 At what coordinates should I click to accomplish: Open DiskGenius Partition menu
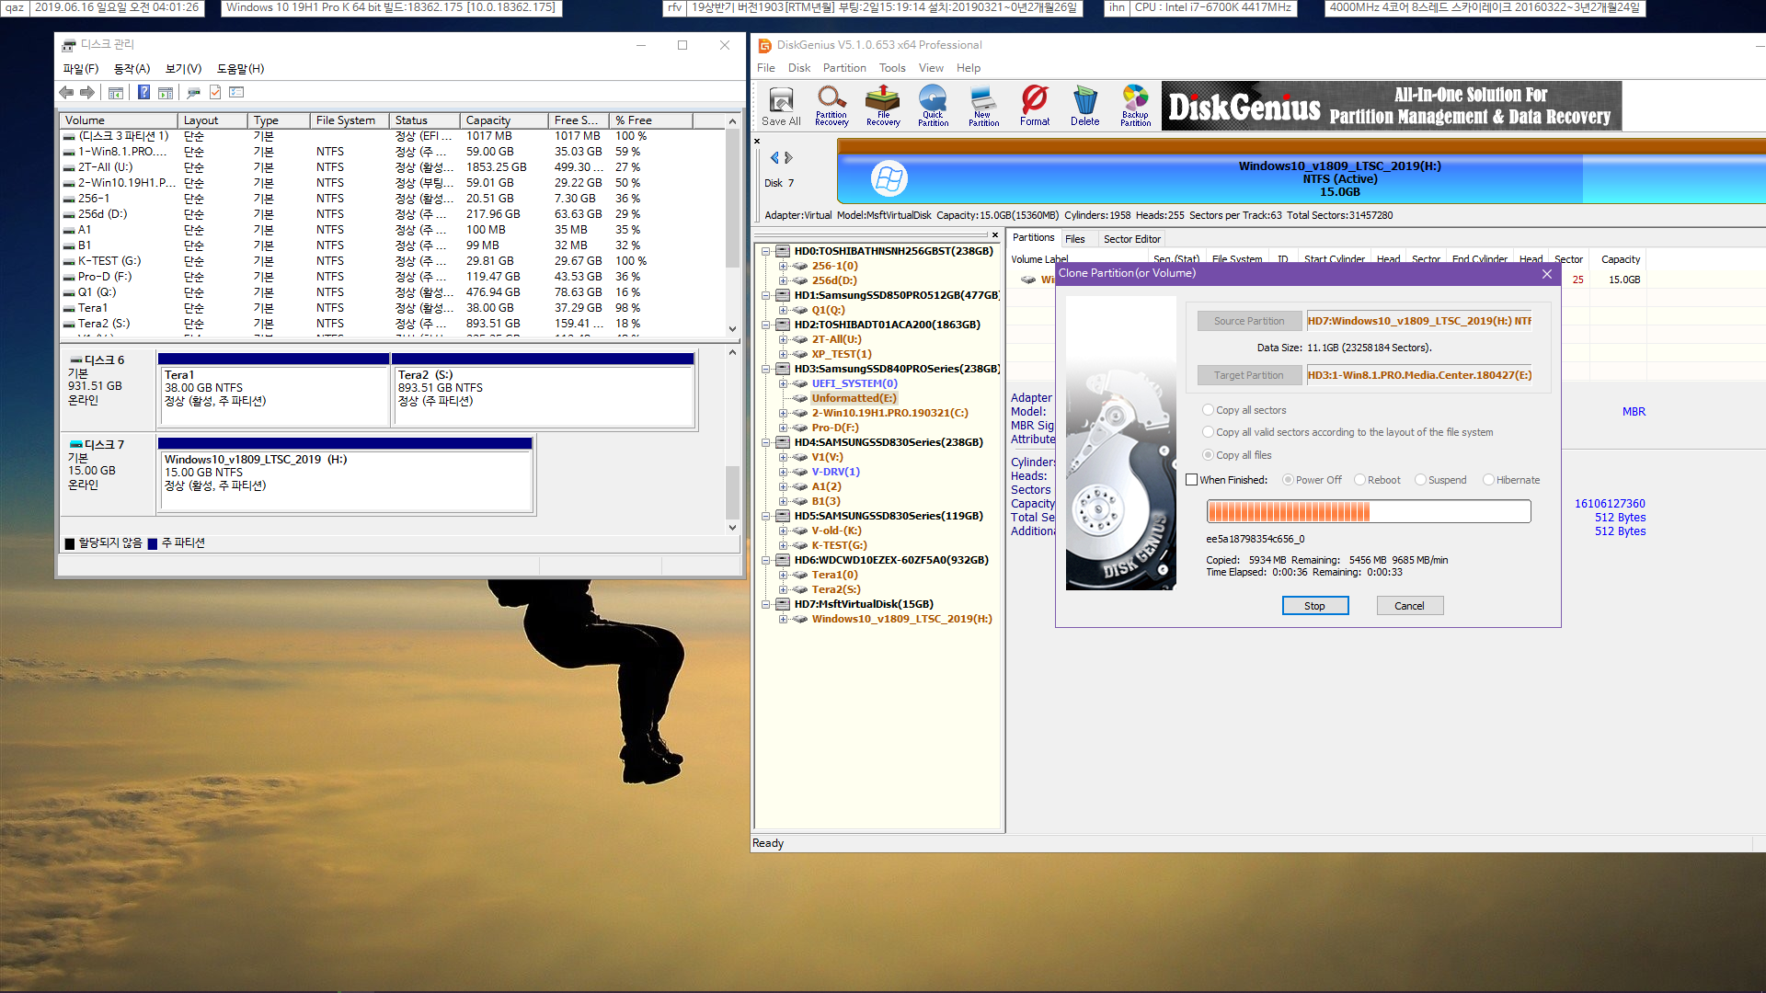point(844,68)
